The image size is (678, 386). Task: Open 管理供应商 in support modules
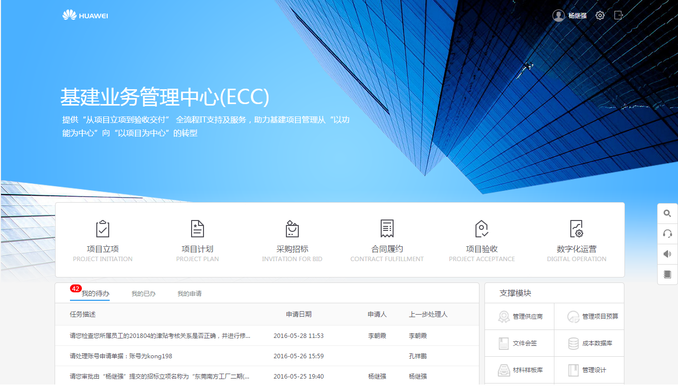click(520, 317)
